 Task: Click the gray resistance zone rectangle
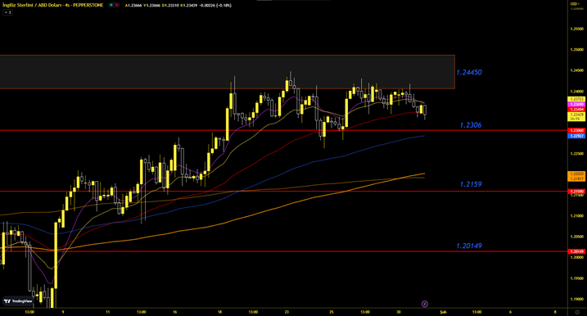click(x=228, y=72)
